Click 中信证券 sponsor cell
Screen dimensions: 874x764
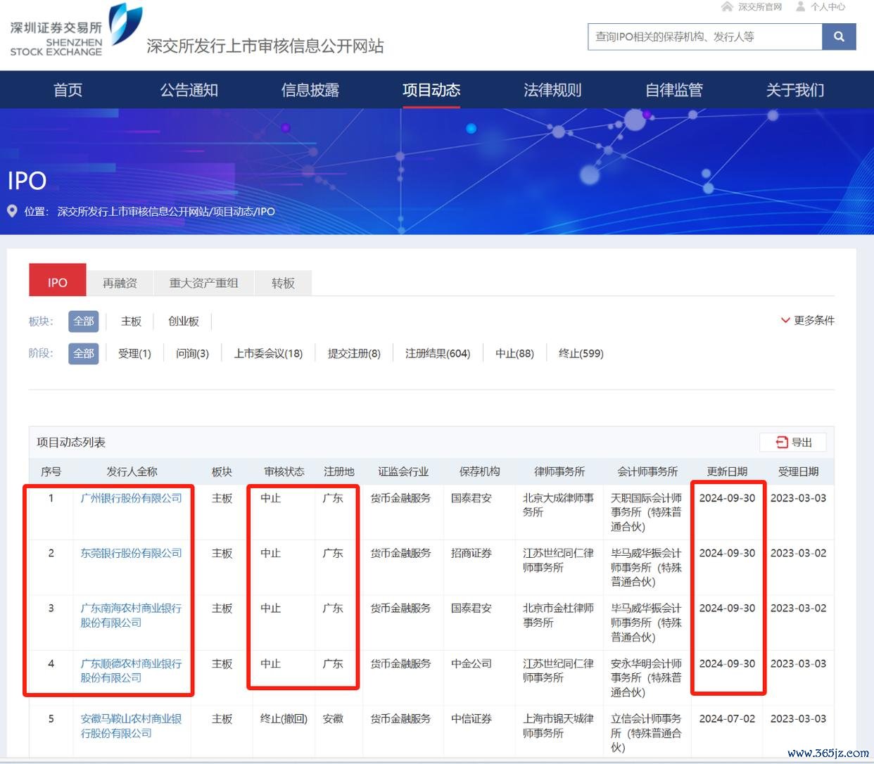coord(471,718)
